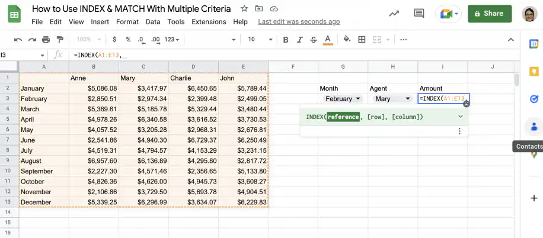Click the merge cells icon
The height and width of the screenshot is (238, 543).
(x=376, y=40)
